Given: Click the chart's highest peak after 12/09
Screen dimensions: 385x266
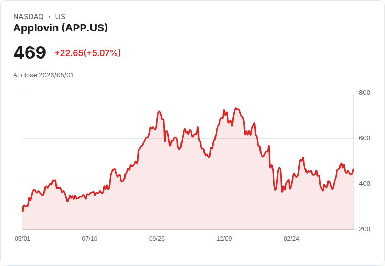Looking at the screenshot, I should (x=236, y=108).
